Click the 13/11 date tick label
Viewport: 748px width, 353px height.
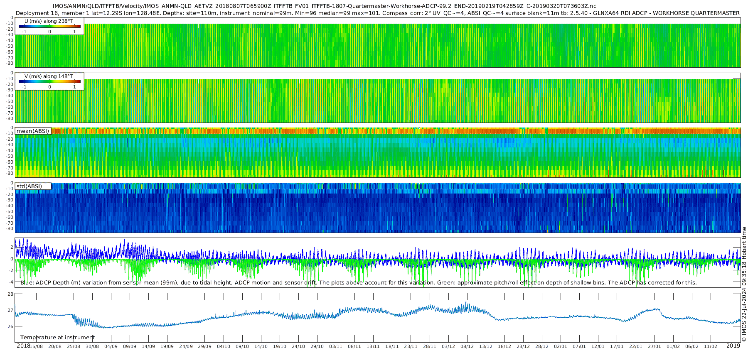[373, 346]
